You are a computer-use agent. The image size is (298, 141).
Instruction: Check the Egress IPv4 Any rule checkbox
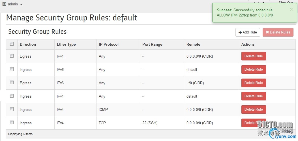tap(12, 56)
